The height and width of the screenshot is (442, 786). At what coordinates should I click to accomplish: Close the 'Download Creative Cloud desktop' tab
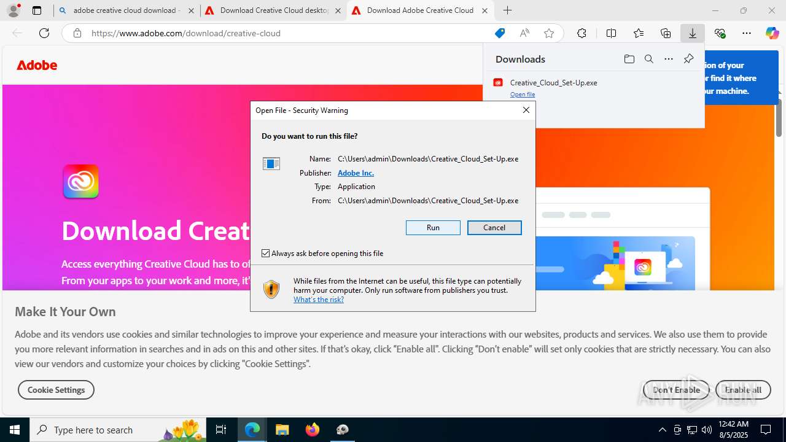tap(338, 10)
